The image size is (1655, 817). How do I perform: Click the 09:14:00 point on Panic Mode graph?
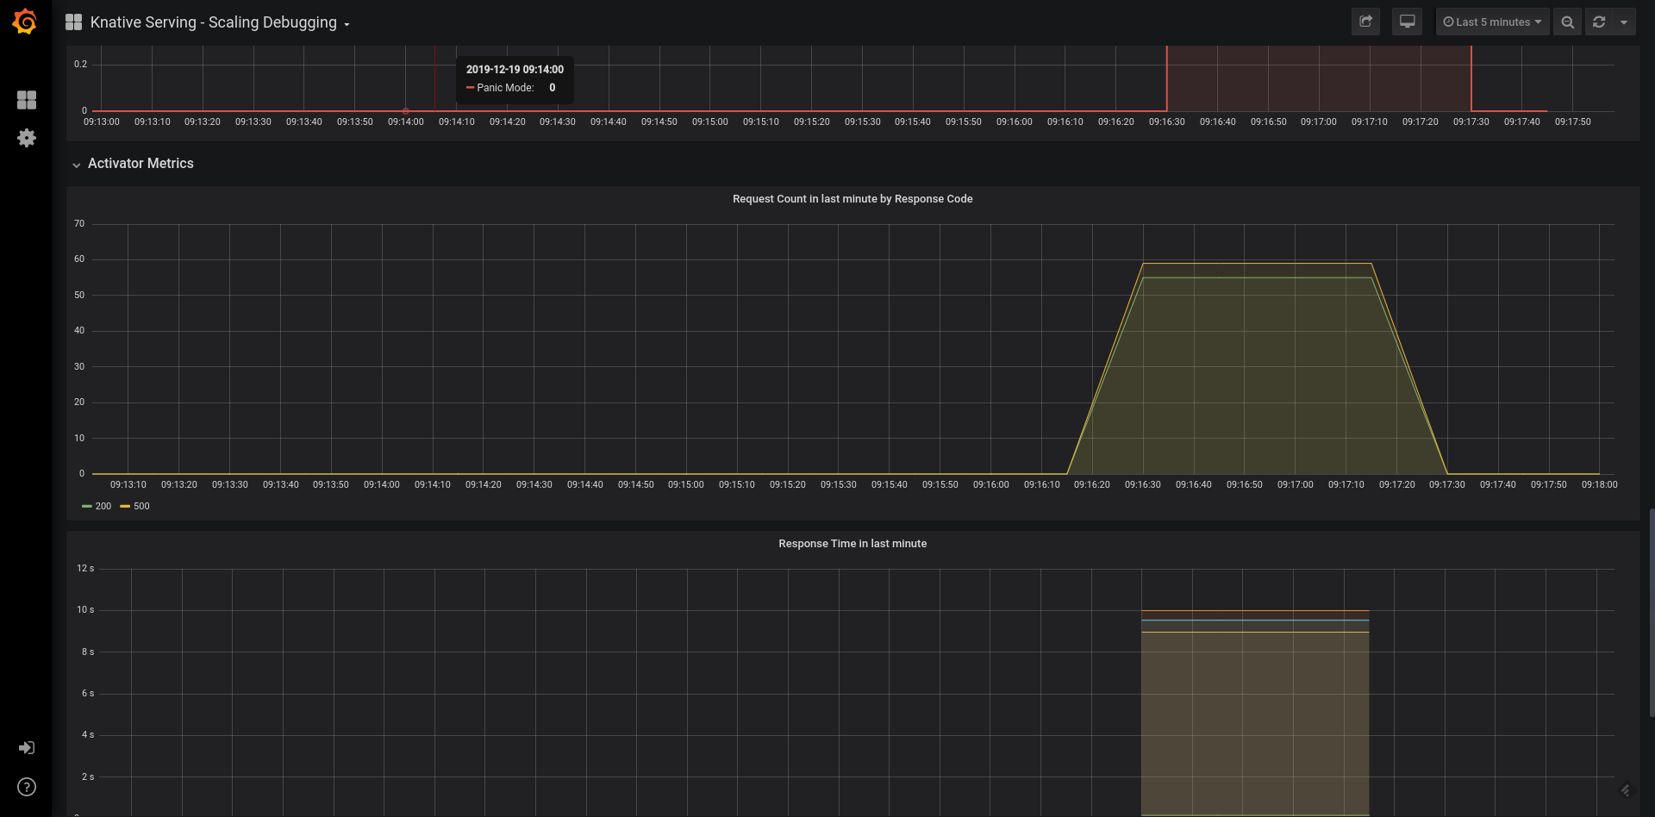(x=406, y=111)
